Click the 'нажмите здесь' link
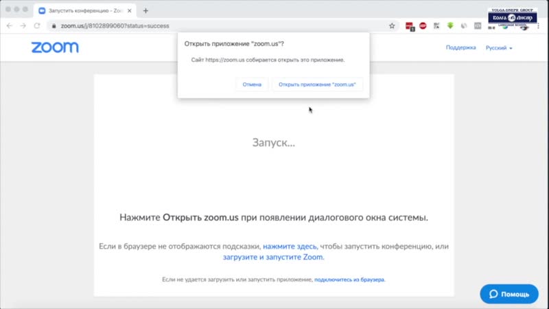This screenshot has height=309, width=549. [290, 247]
